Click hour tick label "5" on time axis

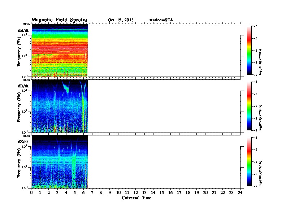point(75,193)
